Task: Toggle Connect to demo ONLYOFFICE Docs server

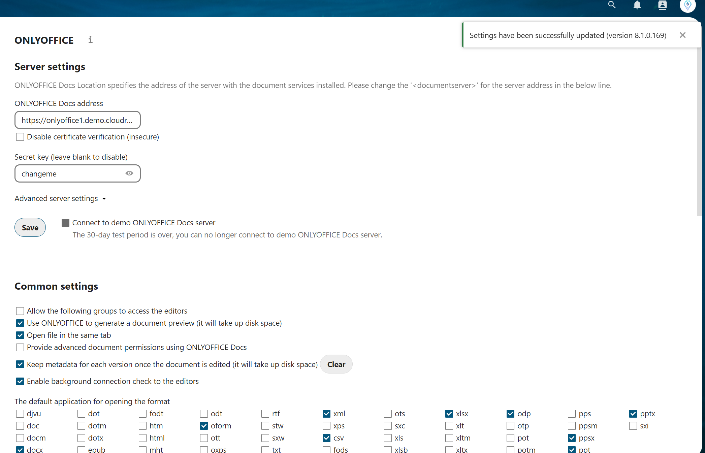Action: [x=66, y=223]
